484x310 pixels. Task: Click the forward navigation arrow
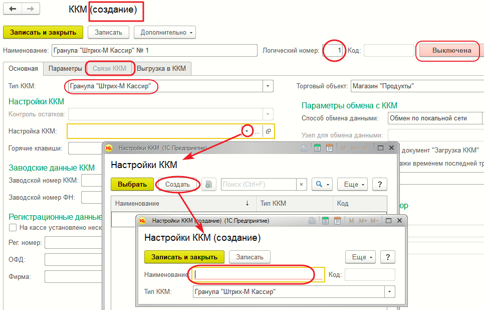click(x=30, y=10)
